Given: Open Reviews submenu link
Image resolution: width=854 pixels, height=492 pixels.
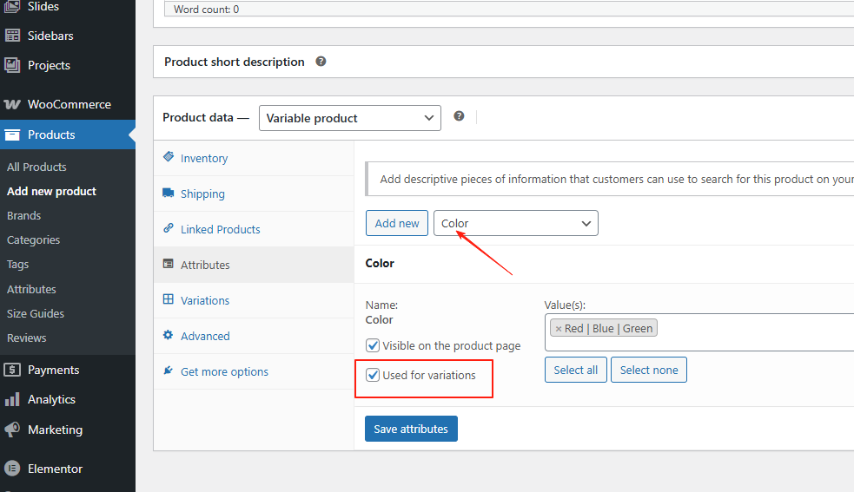Looking at the screenshot, I should [26, 338].
